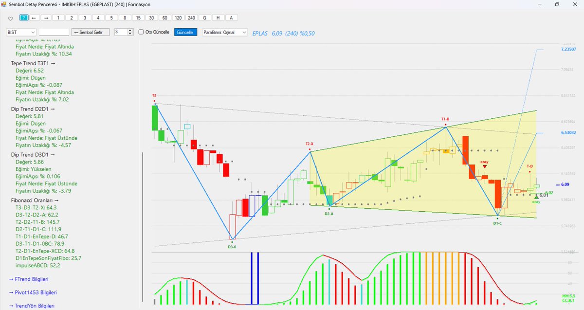Select the 30 minute timeframe button

pyautogui.click(x=151, y=18)
